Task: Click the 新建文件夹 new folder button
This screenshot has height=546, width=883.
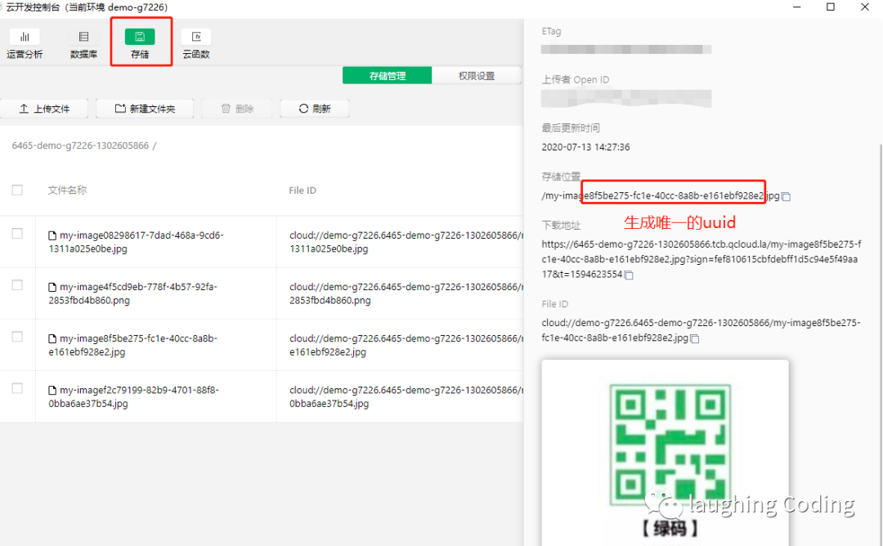Action: tap(145, 109)
